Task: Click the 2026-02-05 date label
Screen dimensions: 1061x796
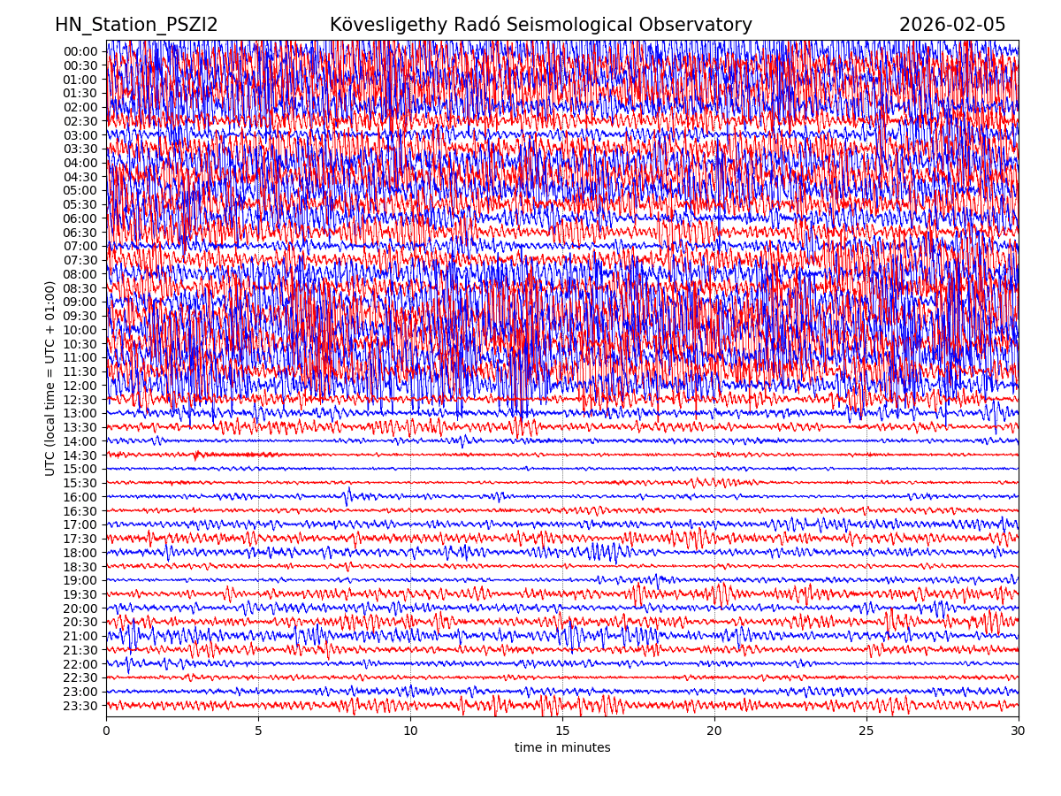Action: click(951, 25)
